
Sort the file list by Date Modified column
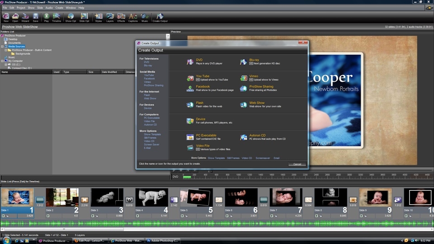(112, 72)
